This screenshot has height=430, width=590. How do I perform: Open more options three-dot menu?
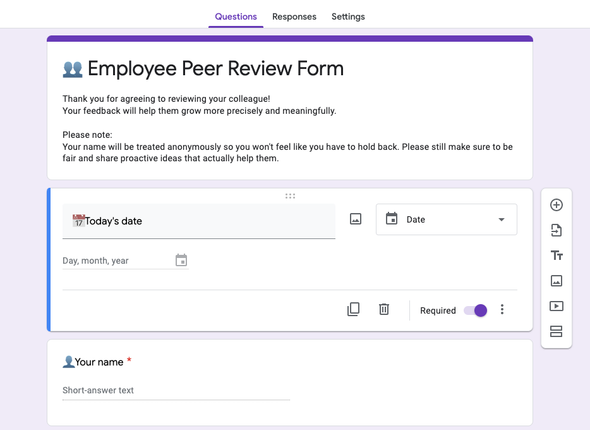pos(502,309)
